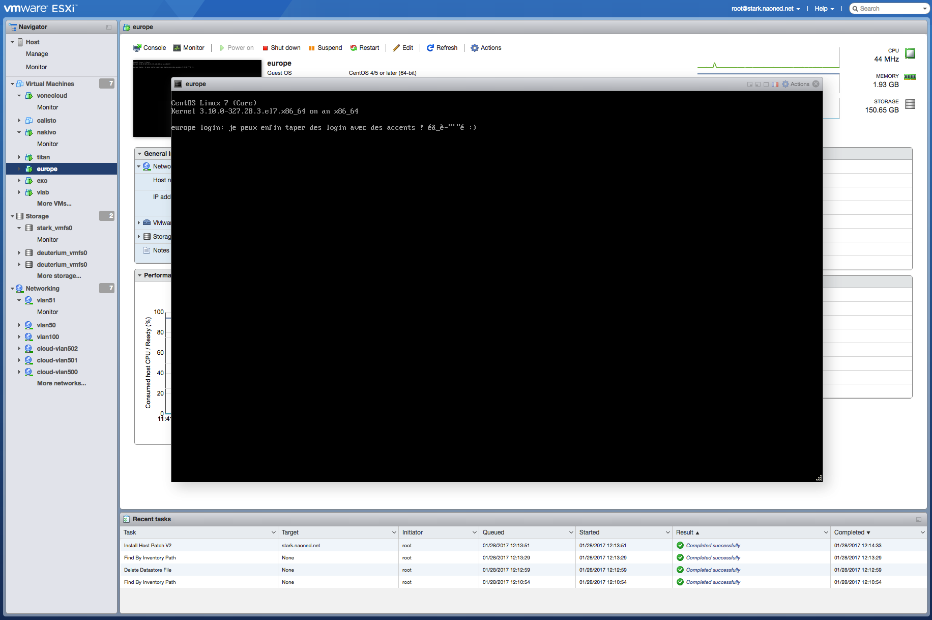Click the "More VMs..." link
This screenshot has height=620, width=932.
54,204
